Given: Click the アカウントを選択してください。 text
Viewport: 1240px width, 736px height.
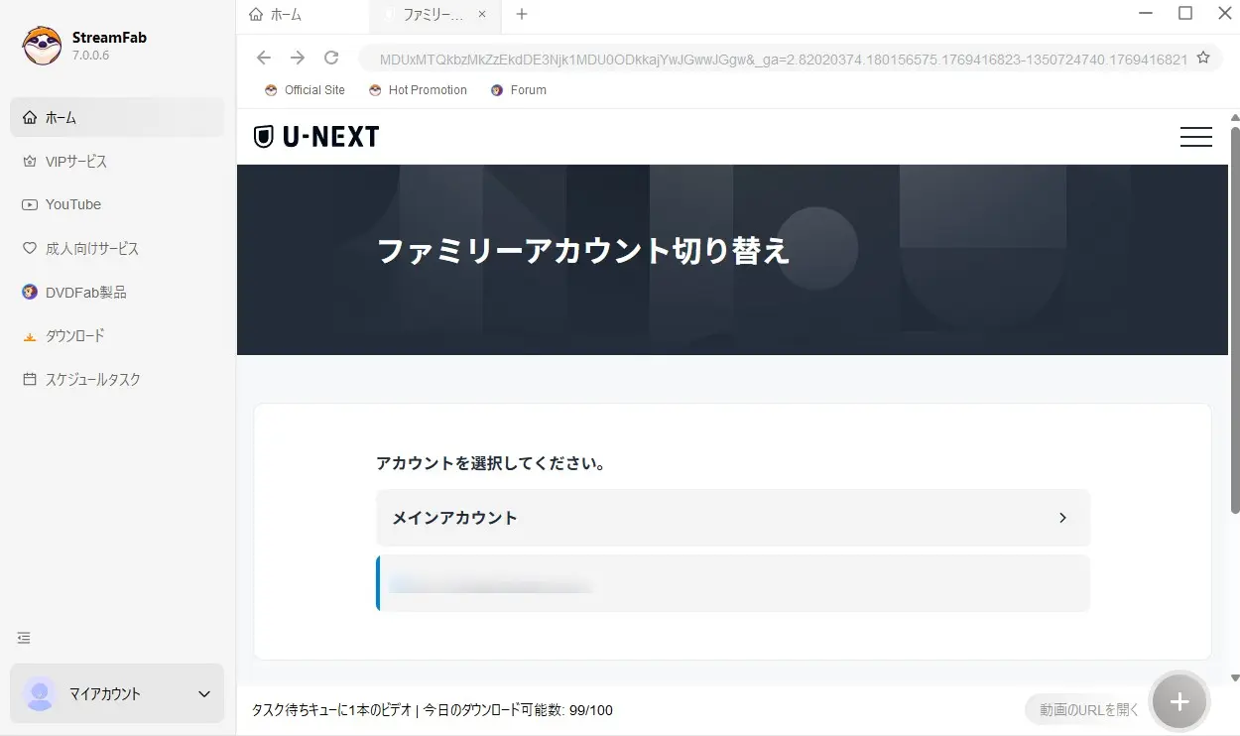Looking at the screenshot, I should [491, 463].
